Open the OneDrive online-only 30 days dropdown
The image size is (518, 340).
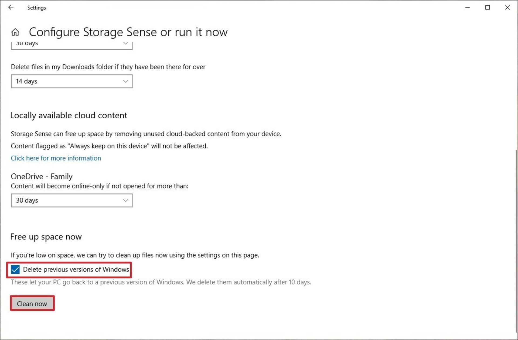[x=71, y=200]
